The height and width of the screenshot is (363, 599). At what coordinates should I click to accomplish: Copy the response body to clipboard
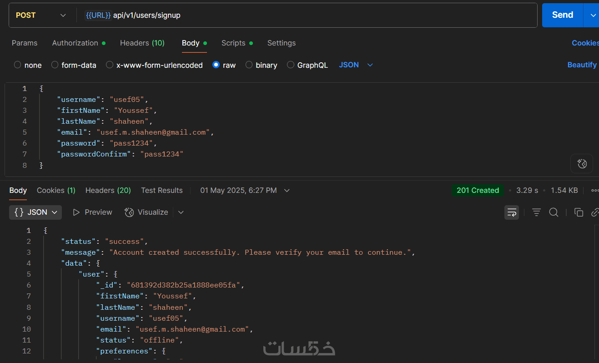click(579, 212)
